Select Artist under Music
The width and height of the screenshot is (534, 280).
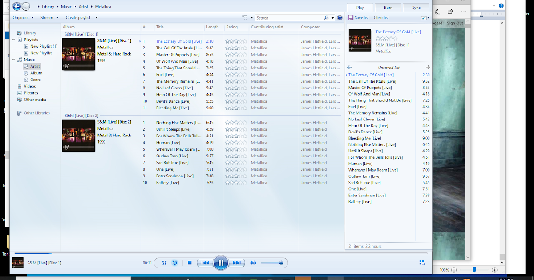click(x=32, y=66)
